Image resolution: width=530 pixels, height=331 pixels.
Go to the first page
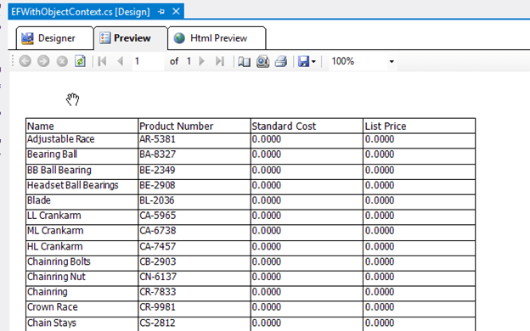point(102,61)
